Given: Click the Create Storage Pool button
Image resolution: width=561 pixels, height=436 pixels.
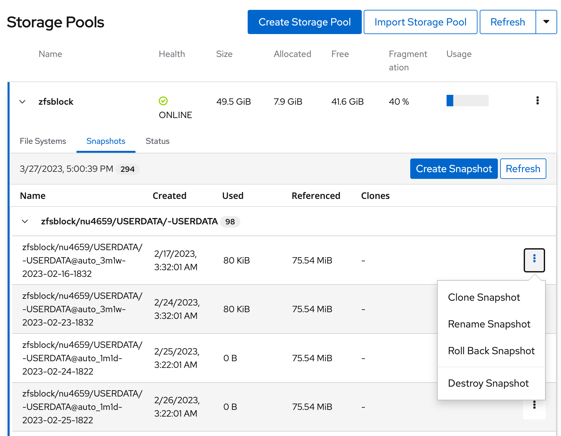Looking at the screenshot, I should 304,22.
